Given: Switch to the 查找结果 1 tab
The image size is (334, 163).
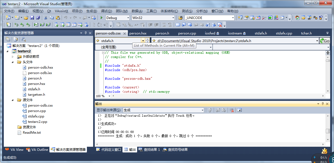Looking at the screenshot, I should click(149, 149).
